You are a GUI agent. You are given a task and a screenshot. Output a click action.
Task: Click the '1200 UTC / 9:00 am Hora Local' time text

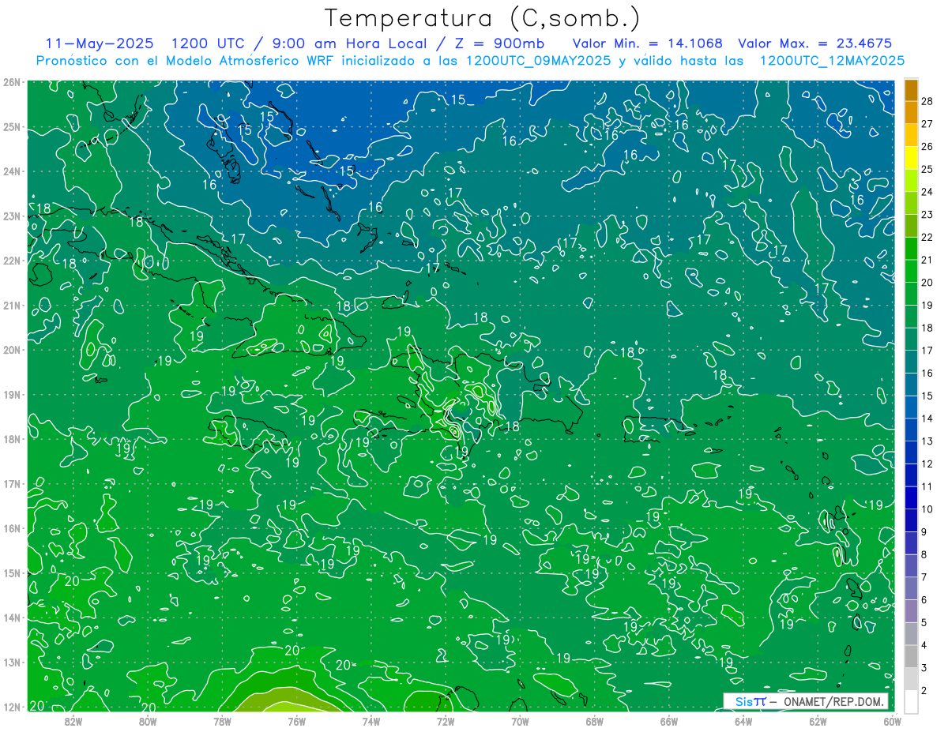click(299, 43)
